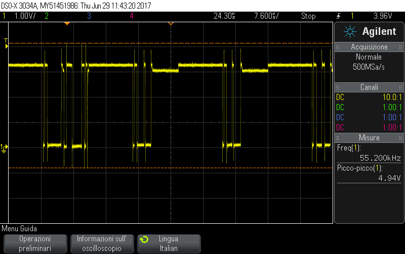The image size is (405, 254).
Task: Click the 4.94V peak-to-peak reading
Action: (389, 178)
